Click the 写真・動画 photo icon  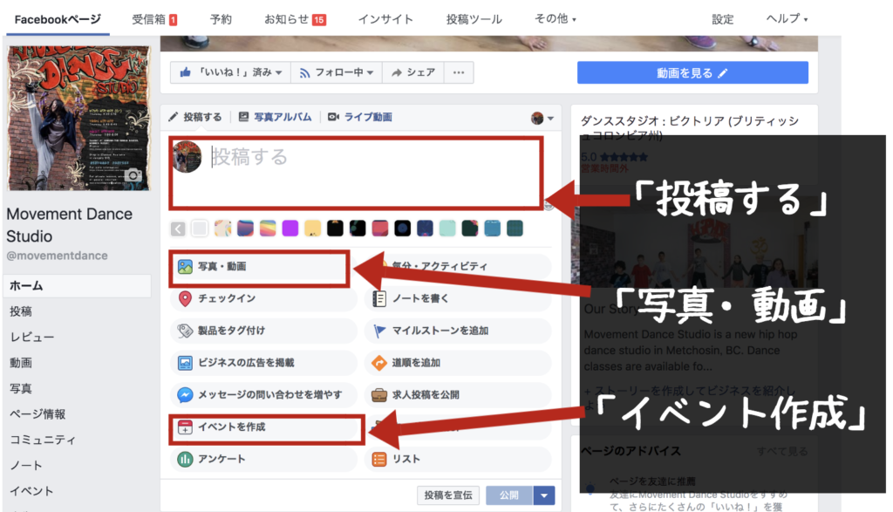[185, 267]
